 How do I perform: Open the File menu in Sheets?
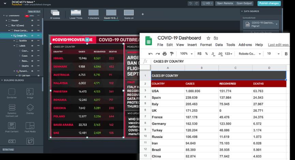pyautogui.click(x=160, y=45)
